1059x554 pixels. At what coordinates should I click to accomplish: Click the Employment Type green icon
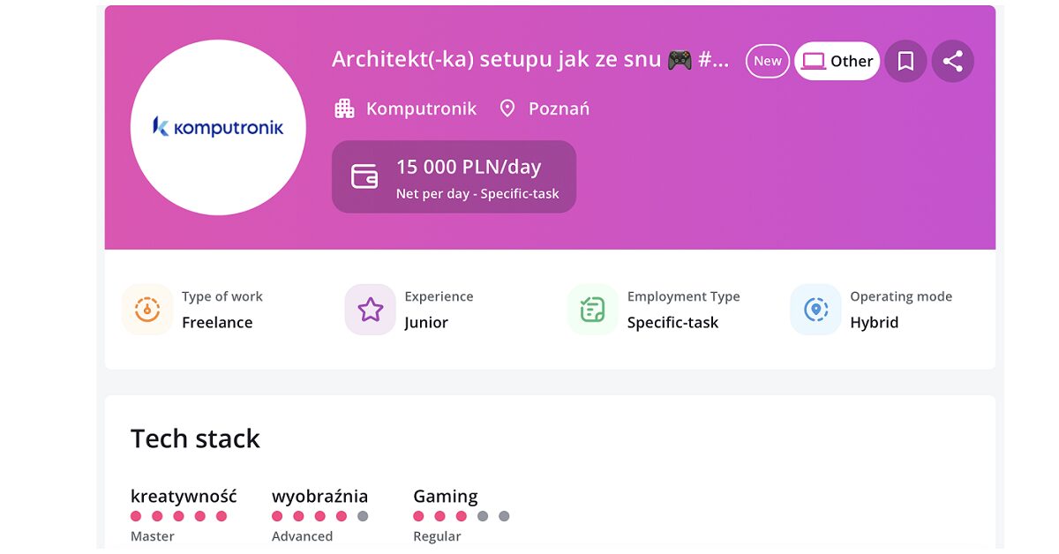(x=593, y=310)
